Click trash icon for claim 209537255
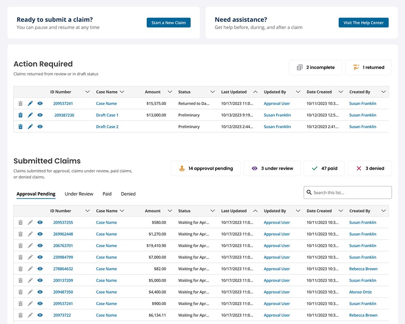The width and height of the screenshot is (405, 324). coord(20,222)
